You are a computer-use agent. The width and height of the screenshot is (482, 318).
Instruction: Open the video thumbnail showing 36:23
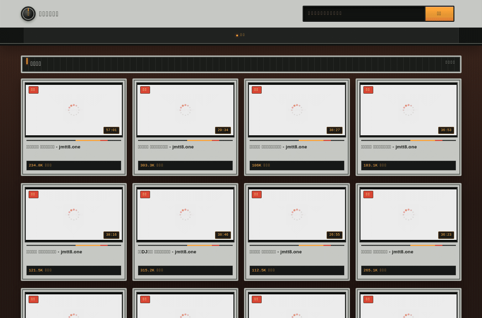[x=409, y=214]
